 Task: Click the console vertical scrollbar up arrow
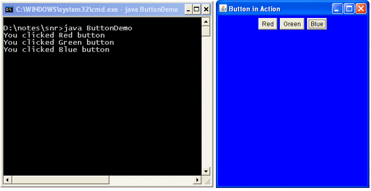pos(206,22)
